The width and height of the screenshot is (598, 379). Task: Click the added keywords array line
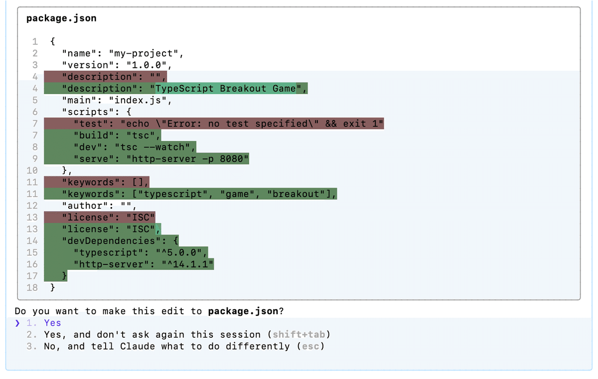199,194
